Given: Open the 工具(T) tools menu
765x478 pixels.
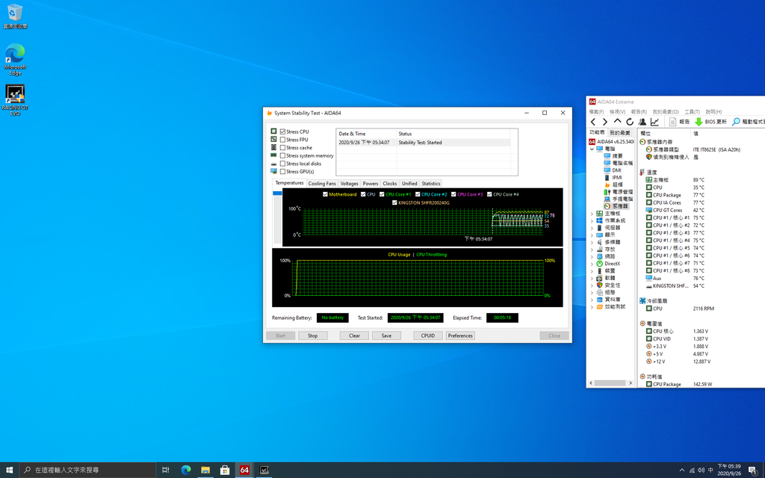Looking at the screenshot, I should (692, 112).
